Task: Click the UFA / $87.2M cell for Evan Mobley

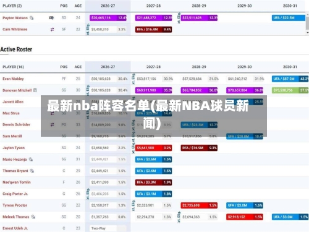Action: click(290, 79)
